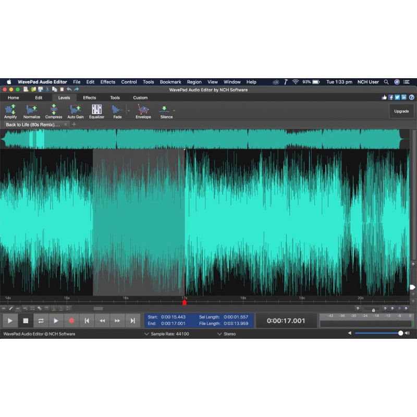
Task: Click the speaker mute icon by volume slider
Action: click(350, 334)
